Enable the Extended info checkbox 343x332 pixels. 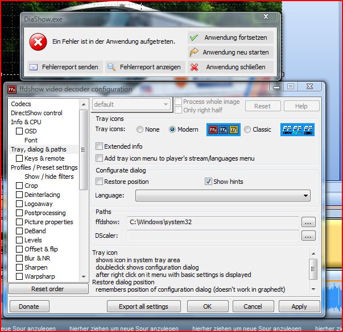click(100, 146)
